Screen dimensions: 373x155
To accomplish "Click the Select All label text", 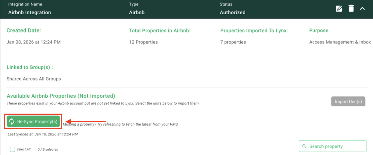I will tap(23, 149).
